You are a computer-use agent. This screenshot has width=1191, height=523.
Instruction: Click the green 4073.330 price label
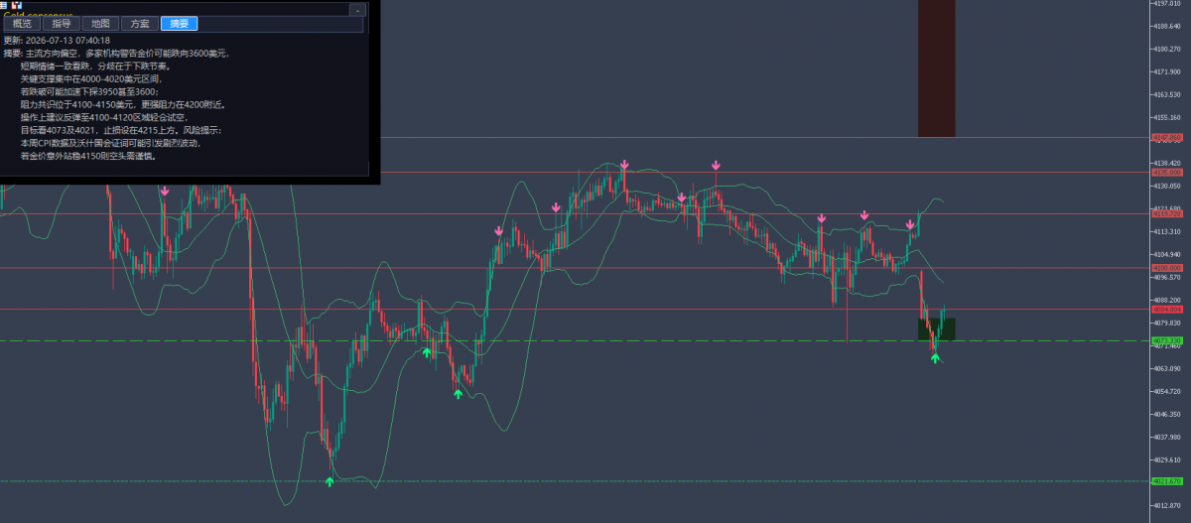1166,340
